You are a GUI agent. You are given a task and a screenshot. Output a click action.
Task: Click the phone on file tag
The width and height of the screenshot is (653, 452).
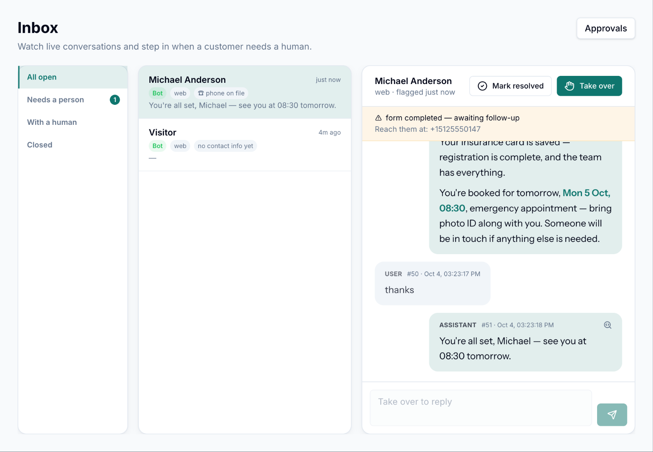(221, 93)
